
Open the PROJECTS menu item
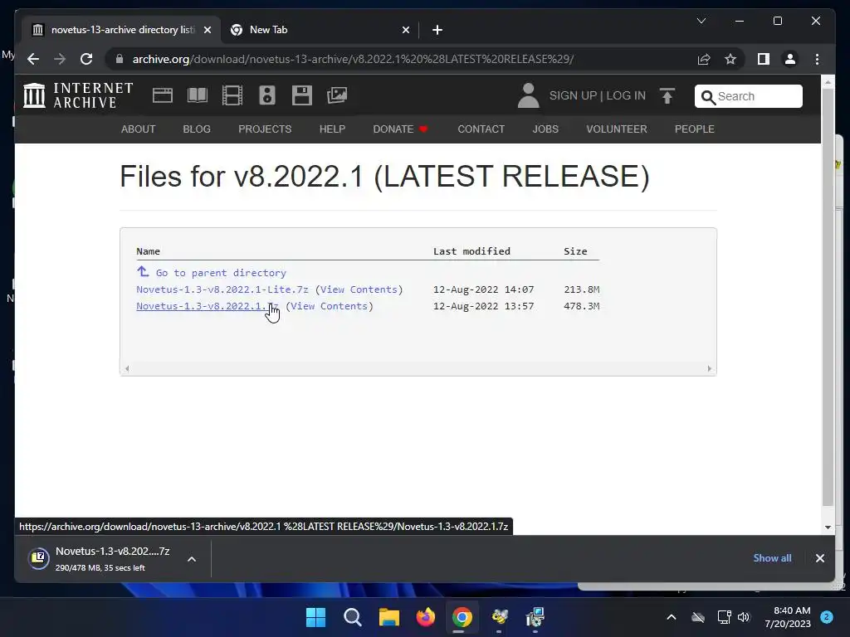tap(265, 129)
